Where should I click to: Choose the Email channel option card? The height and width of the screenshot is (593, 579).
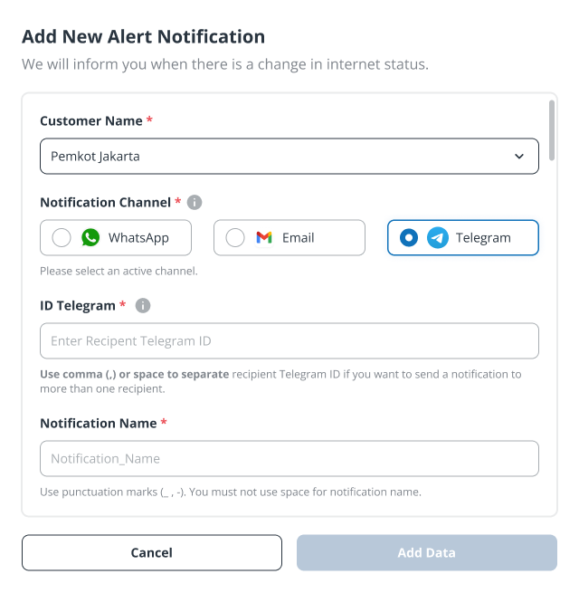[x=289, y=237]
